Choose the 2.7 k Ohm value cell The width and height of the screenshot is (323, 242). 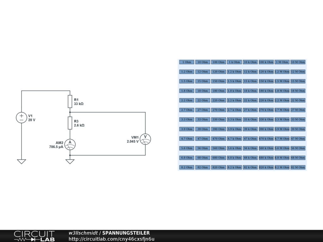click(234, 110)
